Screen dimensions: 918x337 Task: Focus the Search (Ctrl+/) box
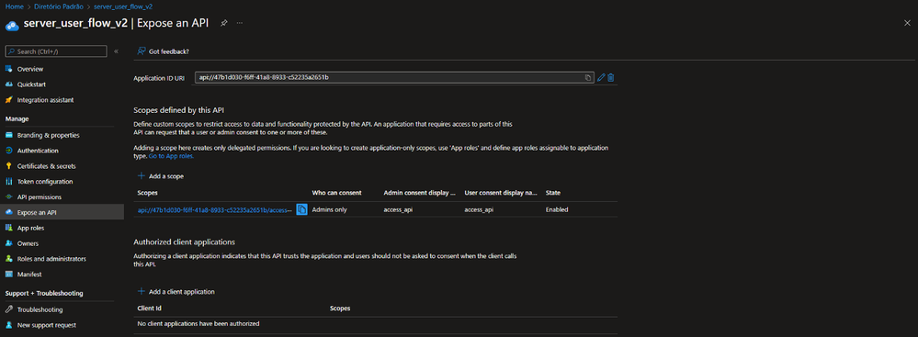coord(56,51)
